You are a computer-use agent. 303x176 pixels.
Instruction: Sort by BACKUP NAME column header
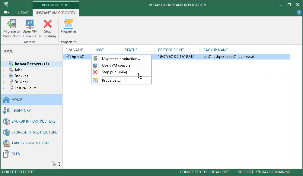coord(216,50)
